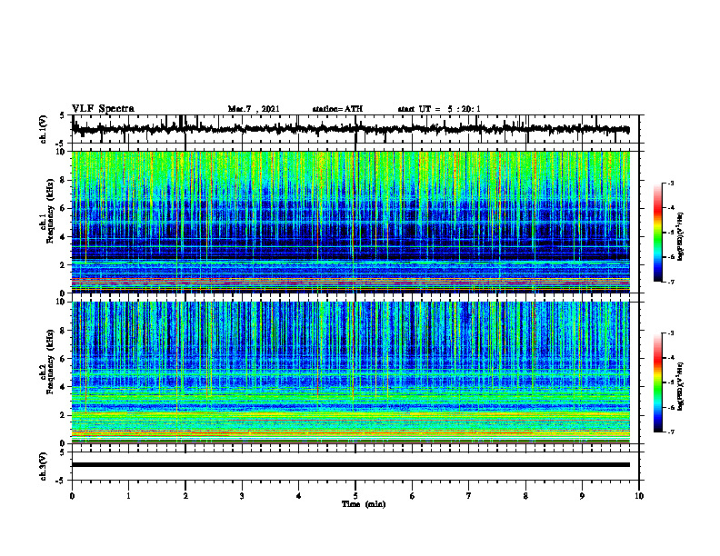Click the "6" kHz tick on ch.2 frequency axis

tap(63, 359)
